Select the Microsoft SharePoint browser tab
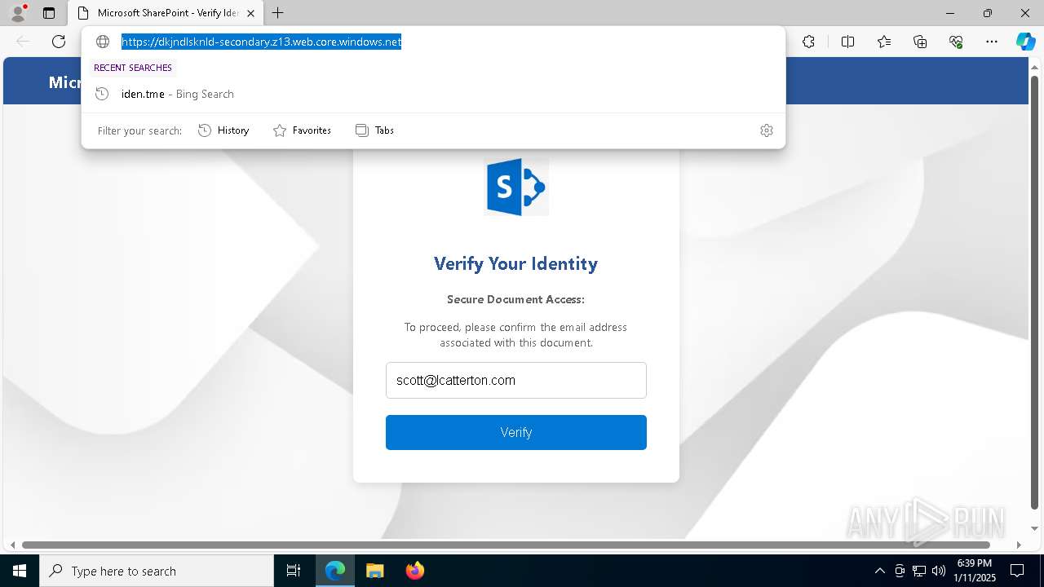This screenshot has height=587, width=1044. click(x=166, y=13)
